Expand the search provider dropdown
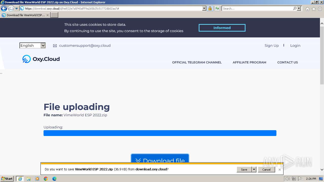This screenshot has width=324, height=182. (299, 9)
